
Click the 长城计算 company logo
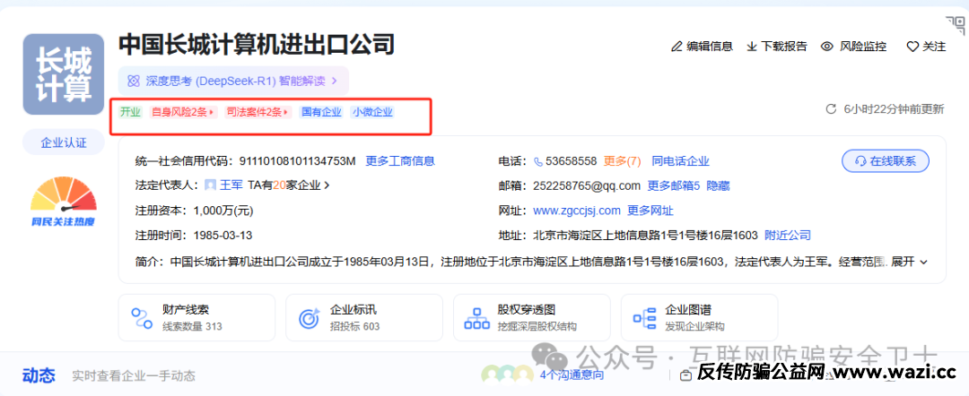tap(64, 74)
